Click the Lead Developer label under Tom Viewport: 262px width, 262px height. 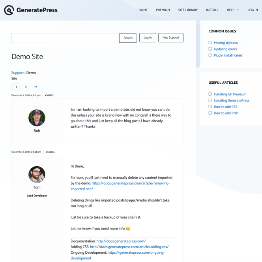(37, 196)
